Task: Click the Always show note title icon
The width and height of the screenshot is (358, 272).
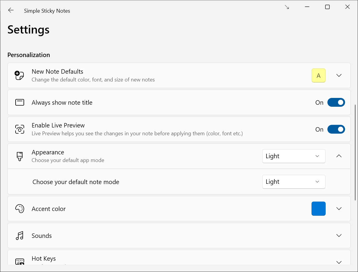Action: pyautogui.click(x=19, y=102)
